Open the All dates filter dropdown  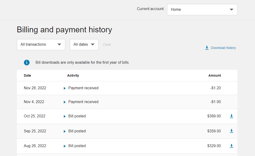click(x=84, y=45)
